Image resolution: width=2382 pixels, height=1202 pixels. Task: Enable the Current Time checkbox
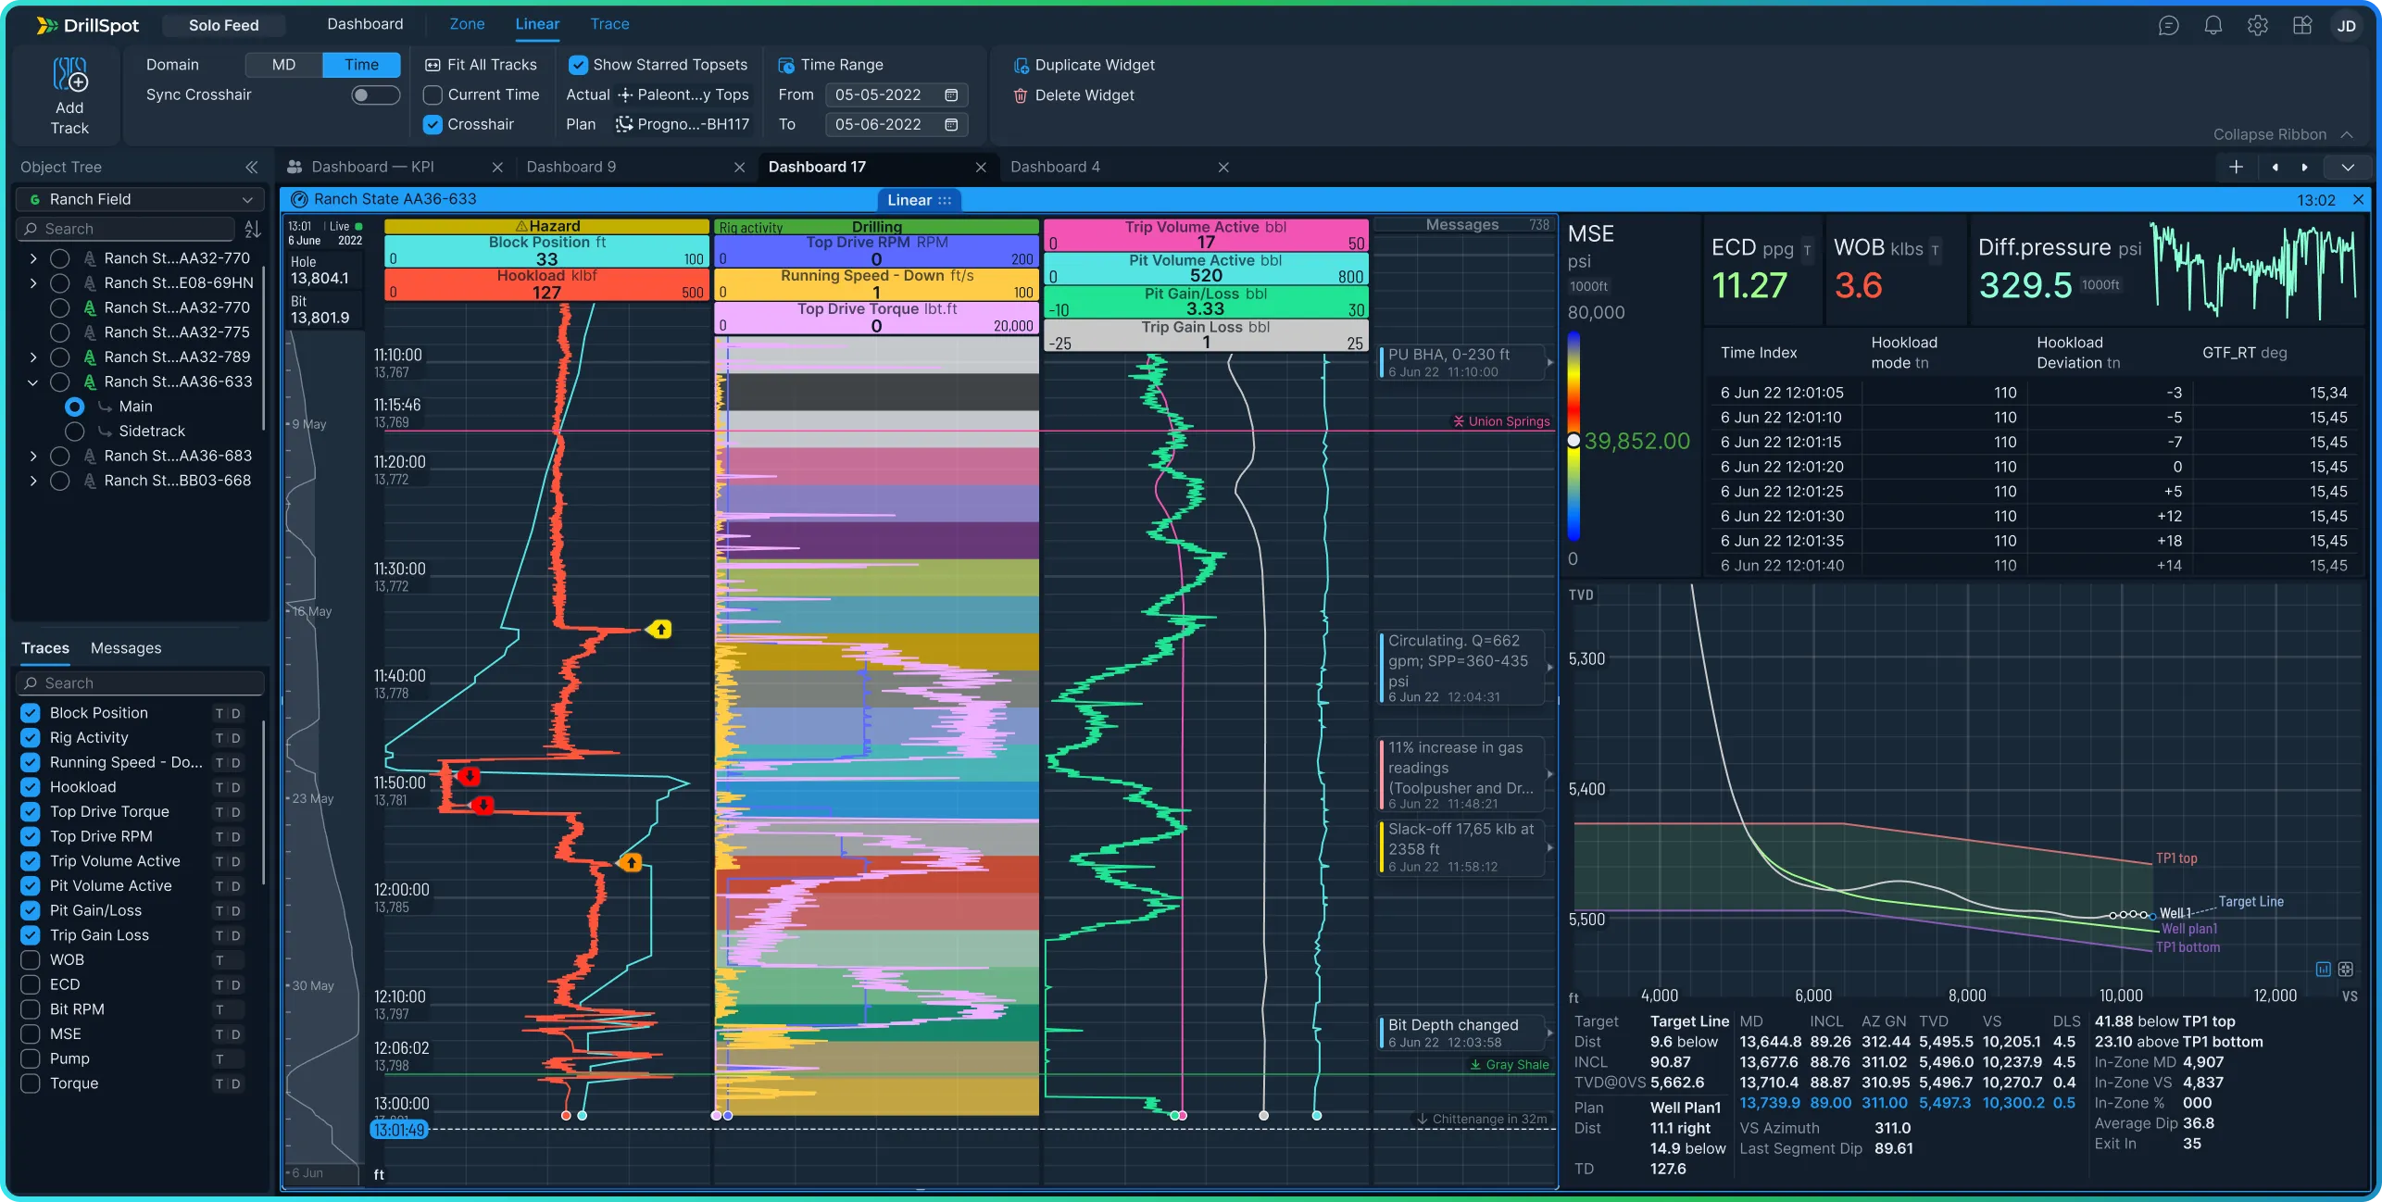pyautogui.click(x=433, y=94)
